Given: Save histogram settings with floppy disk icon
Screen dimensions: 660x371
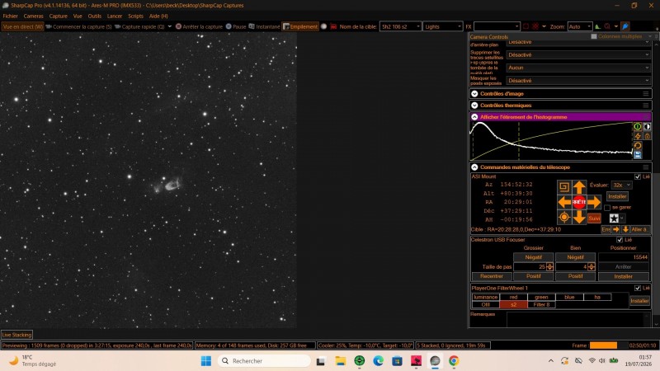Looking at the screenshot, I should (x=638, y=155).
